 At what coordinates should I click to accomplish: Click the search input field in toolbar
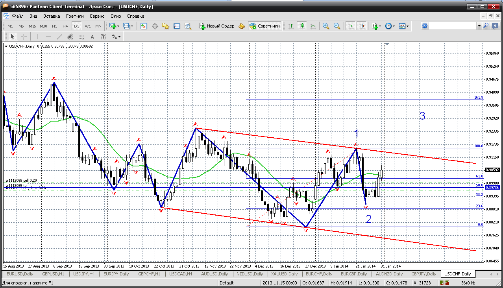pos(453,26)
